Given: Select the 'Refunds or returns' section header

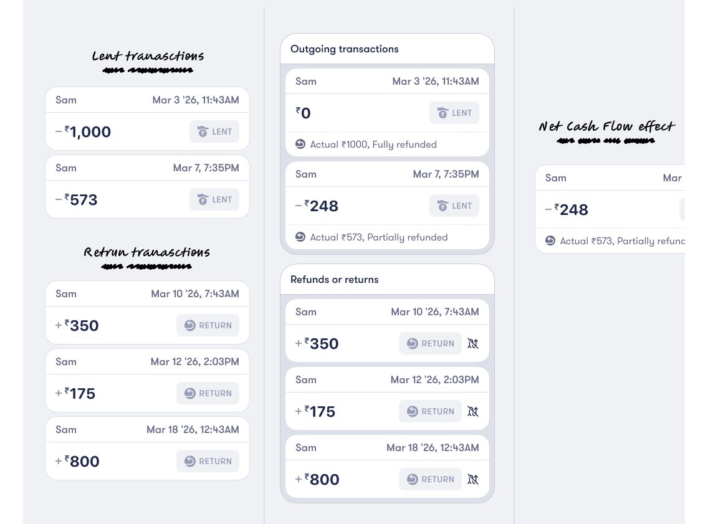Looking at the screenshot, I should [335, 280].
